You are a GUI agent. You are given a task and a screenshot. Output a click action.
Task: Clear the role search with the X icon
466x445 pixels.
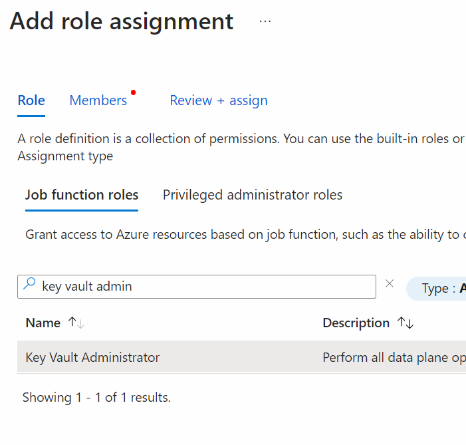(390, 283)
